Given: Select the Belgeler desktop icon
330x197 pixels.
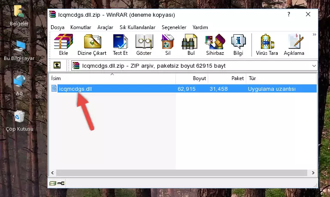Looking at the screenshot, I should 19,16.
